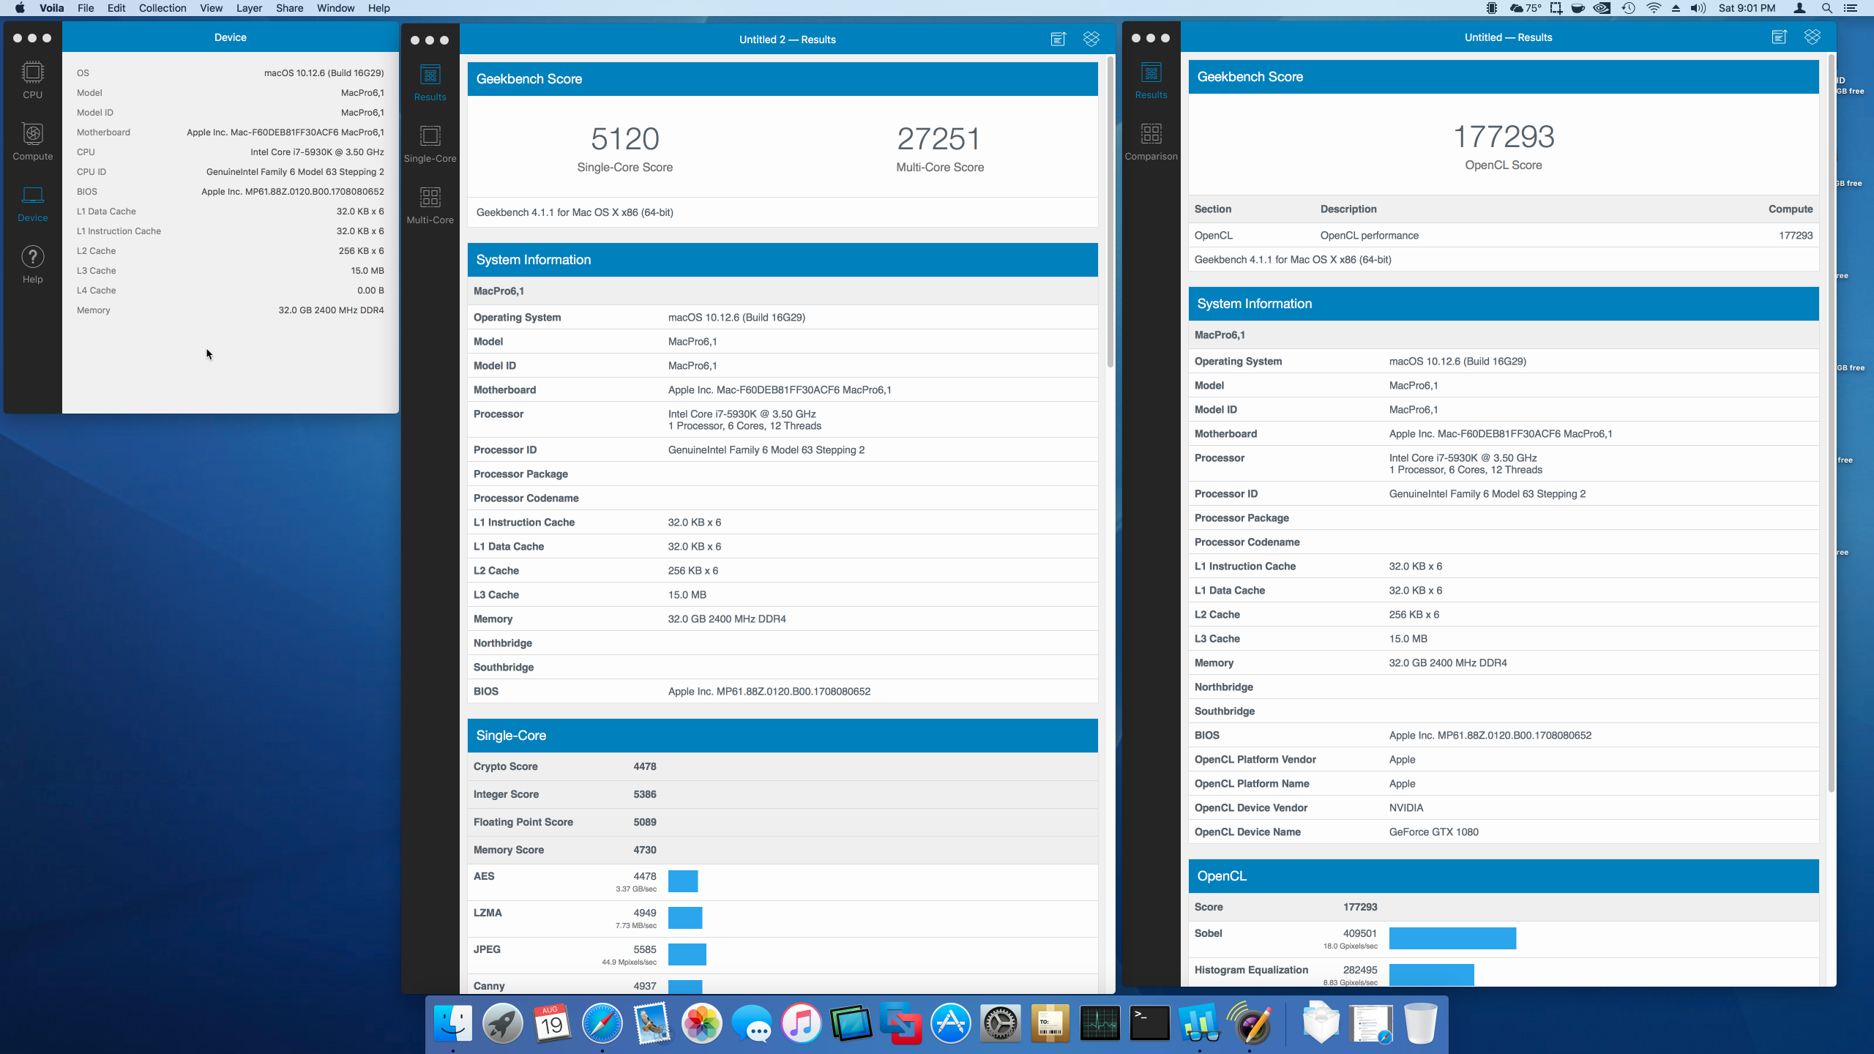1874x1054 pixels.
Task: Click 'Crypto Score' row in Single-Core
Action: click(783, 766)
